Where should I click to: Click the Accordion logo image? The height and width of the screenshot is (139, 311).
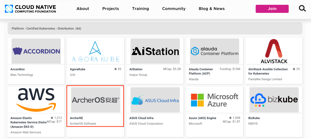(36, 51)
